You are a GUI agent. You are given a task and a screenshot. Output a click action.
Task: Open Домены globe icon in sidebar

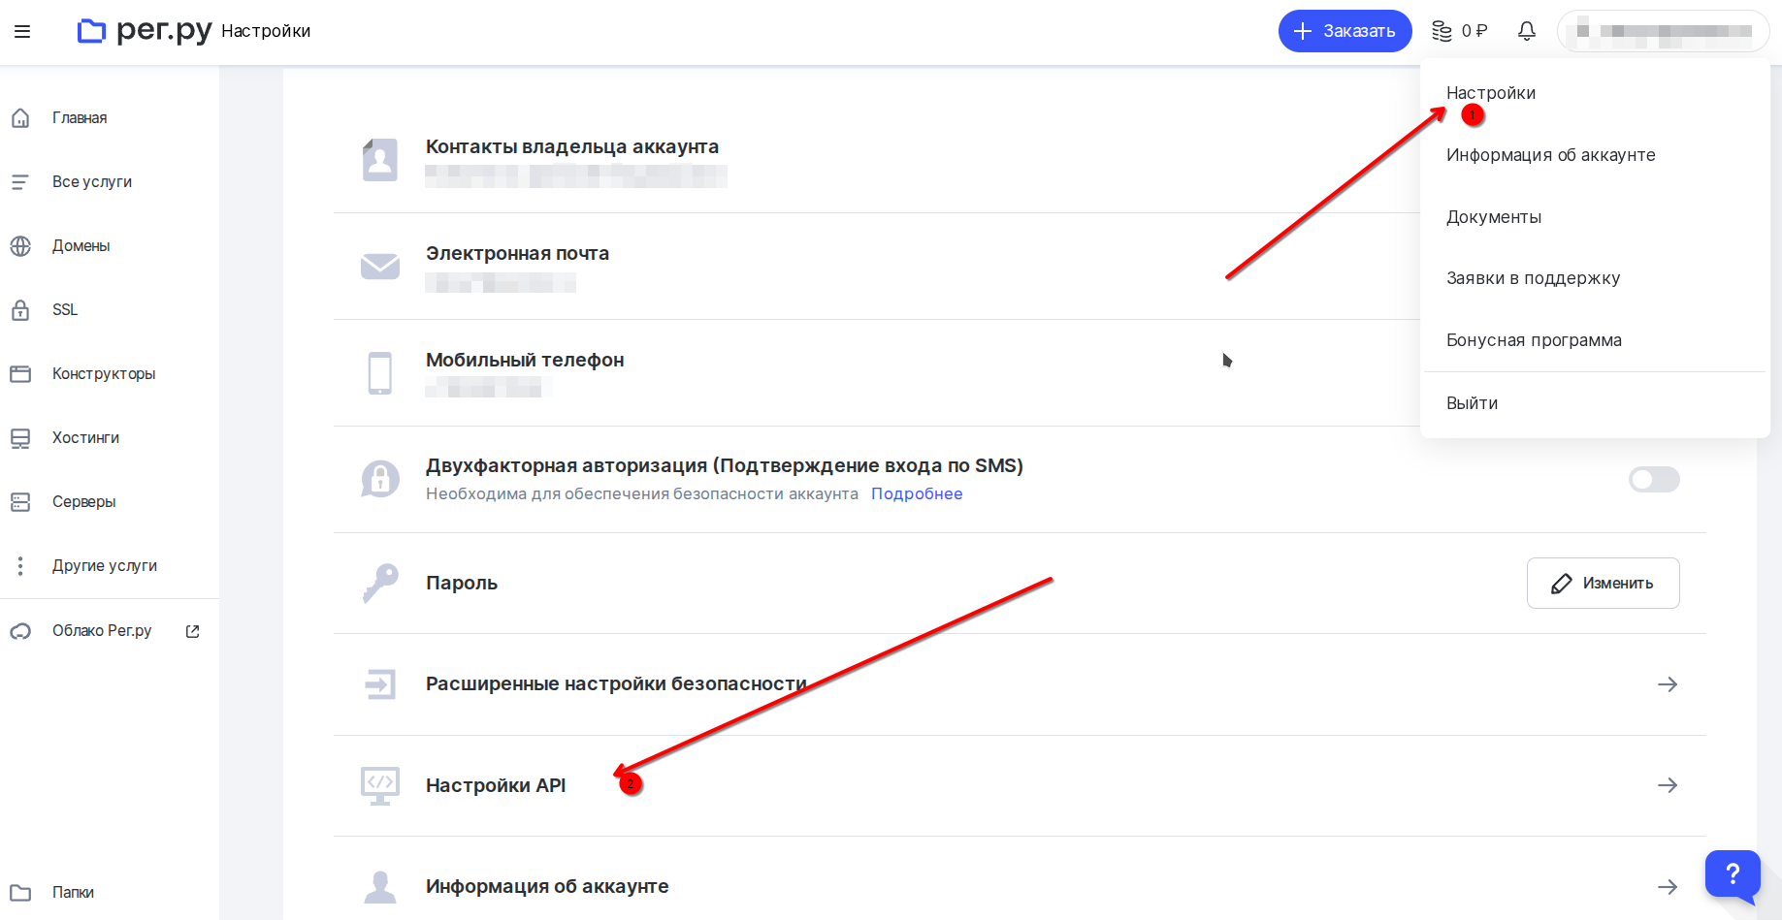tap(20, 246)
